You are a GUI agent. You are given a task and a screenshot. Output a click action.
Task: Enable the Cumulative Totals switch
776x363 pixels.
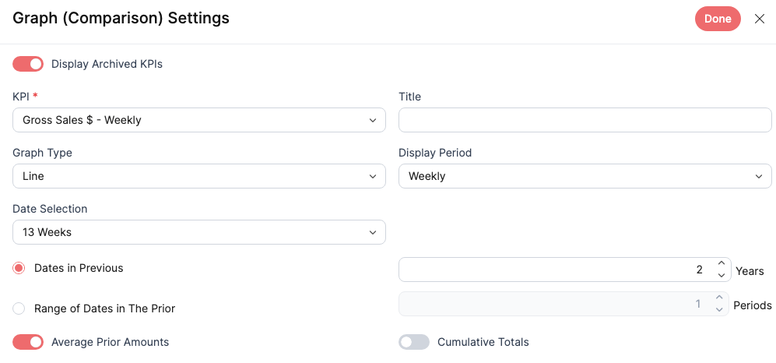click(414, 342)
